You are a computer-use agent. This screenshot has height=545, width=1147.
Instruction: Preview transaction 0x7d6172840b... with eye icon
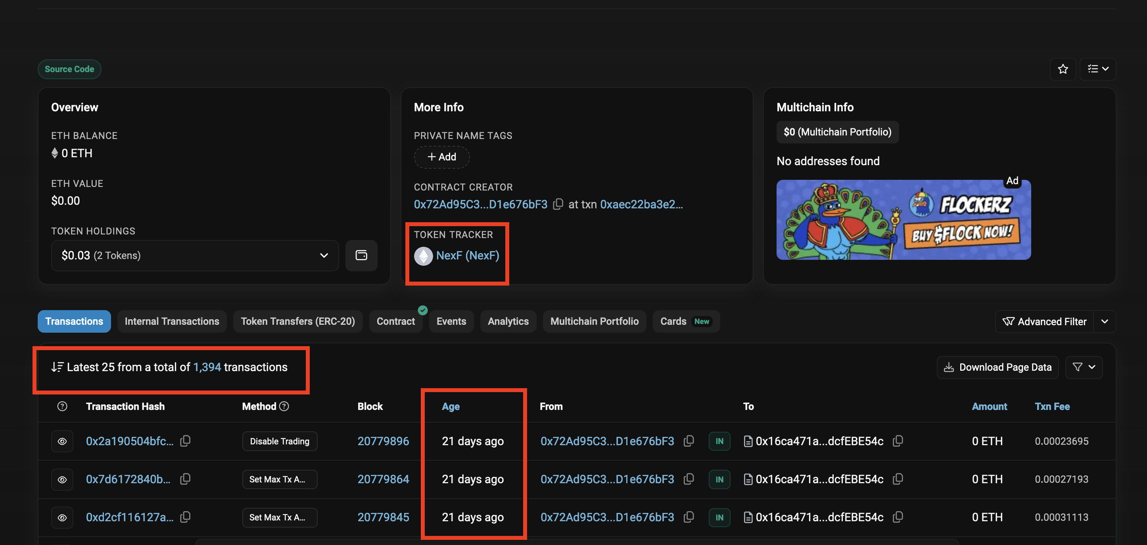(62, 479)
